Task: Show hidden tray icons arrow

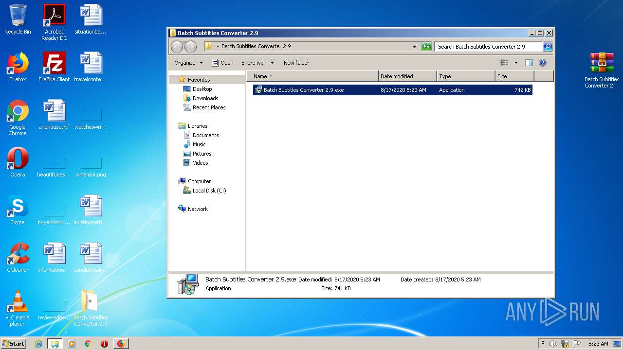Action: [x=543, y=344]
